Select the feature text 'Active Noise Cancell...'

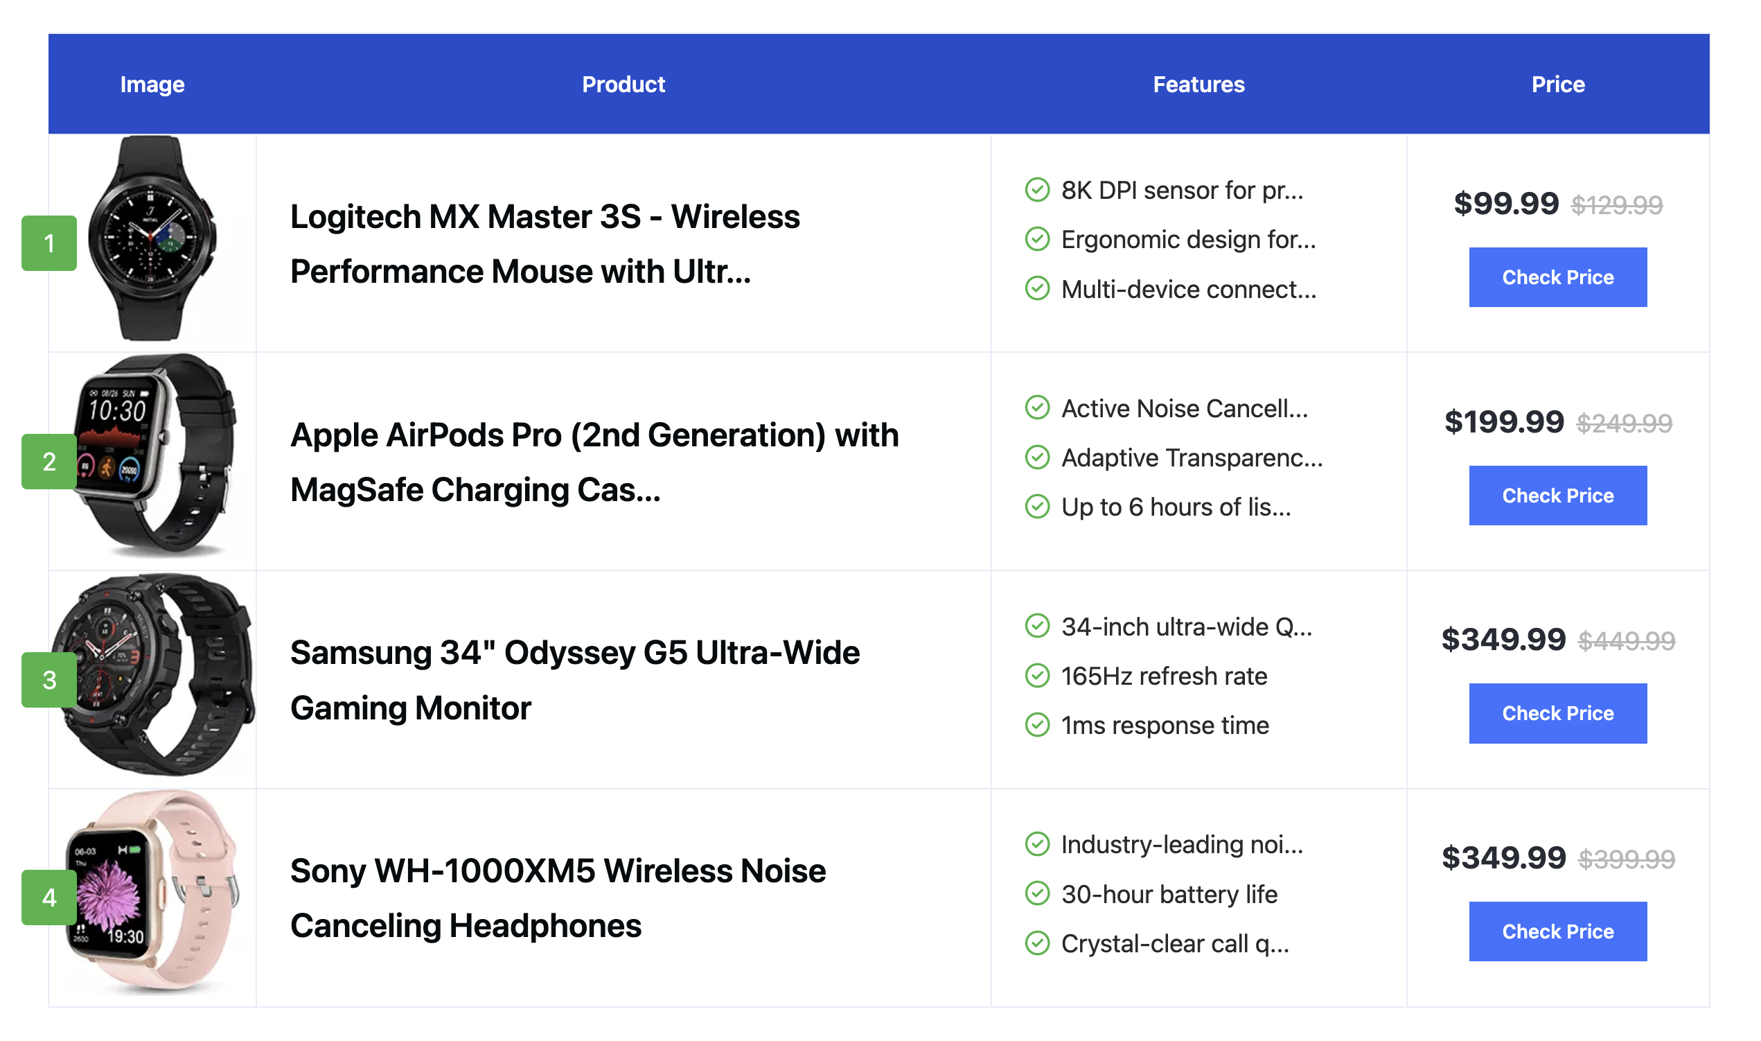pyautogui.click(x=1184, y=408)
